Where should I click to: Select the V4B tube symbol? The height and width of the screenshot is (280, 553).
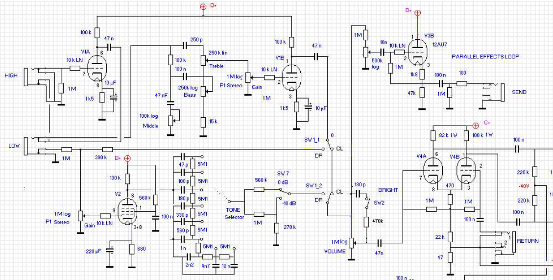point(466,172)
